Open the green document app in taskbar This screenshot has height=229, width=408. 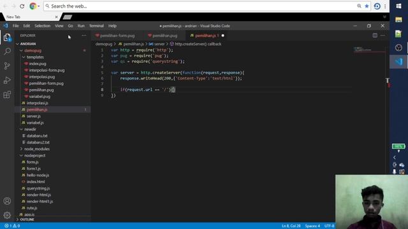click(398, 34)
